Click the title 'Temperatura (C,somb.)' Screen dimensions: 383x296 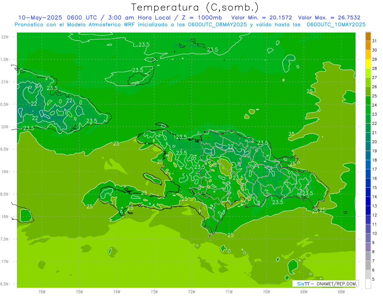coord(195,8)
